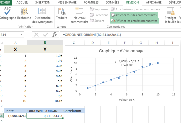The height and width of the screenshot is (123, 181).
Task: Click the data point at x=10
Action: (x=158, y=63)
